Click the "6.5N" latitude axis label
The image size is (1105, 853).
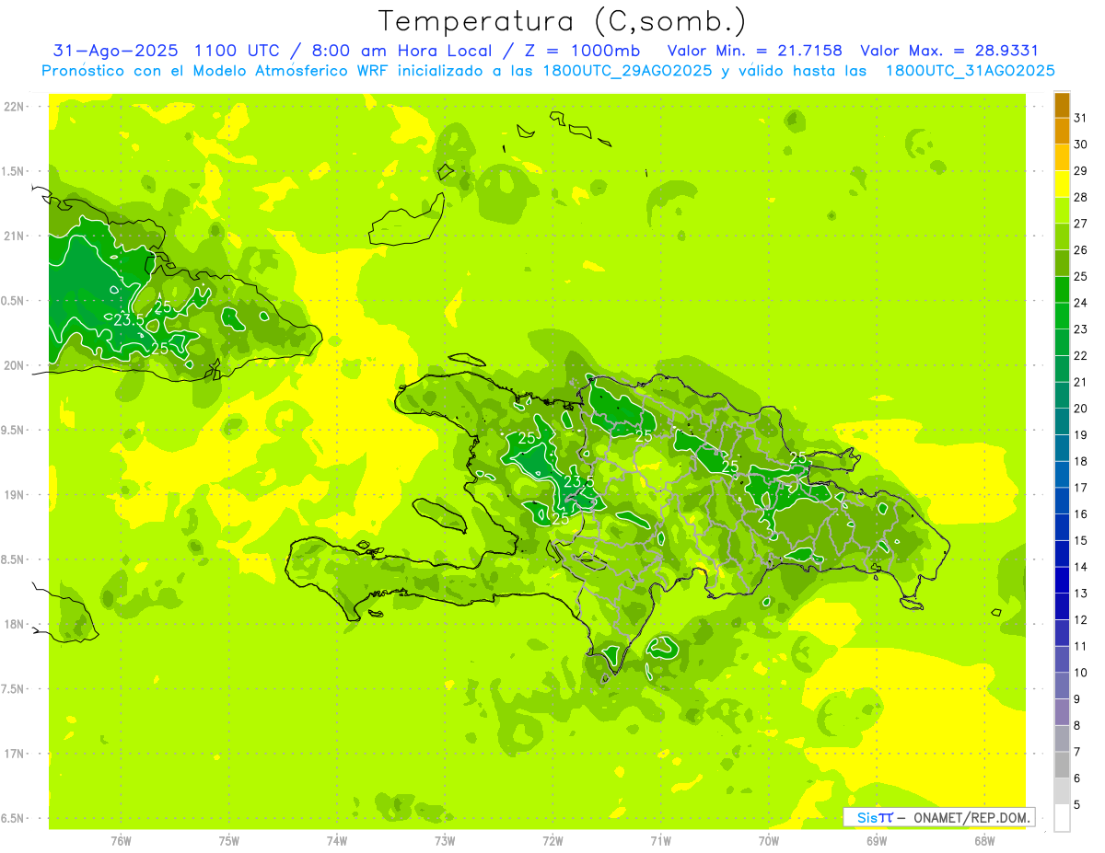[13, 818]
